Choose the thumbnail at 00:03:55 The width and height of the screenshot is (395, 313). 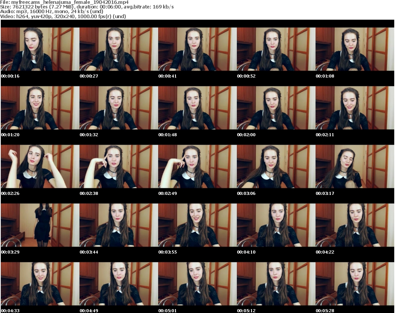[x=197, y=225]
